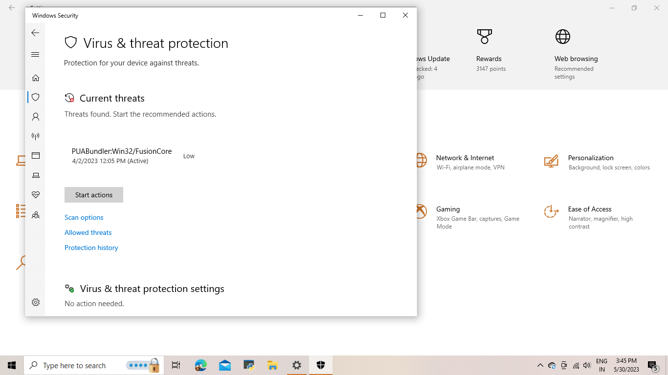This screenshot has width=668, height=375.
Task: Open Account protection sidebar icon
Action: pos(35,117)
